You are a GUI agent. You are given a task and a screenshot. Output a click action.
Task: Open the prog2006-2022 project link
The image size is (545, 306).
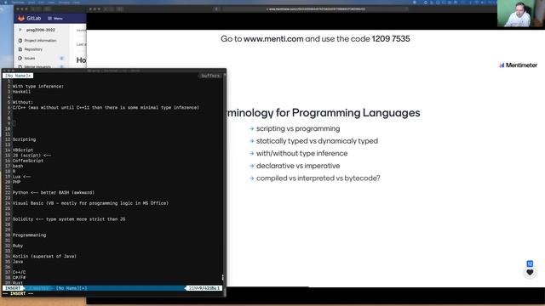(x=41, y=31)
